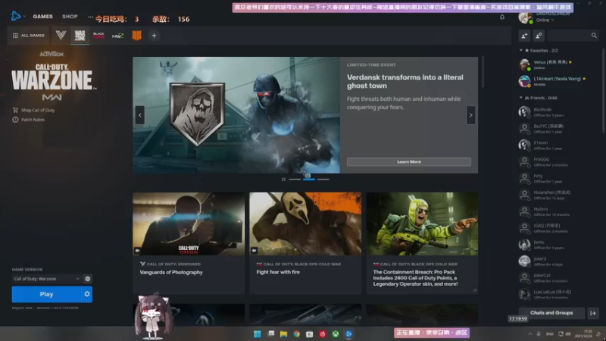Show the previous carousel slide
Screen dimensions: 606x341
click(x=140, y=115)
